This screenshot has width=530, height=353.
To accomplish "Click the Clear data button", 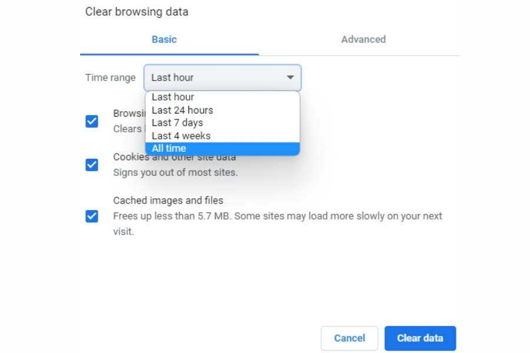I will [x=420, y=338].
